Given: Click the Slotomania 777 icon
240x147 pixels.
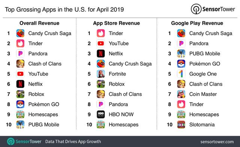Looking at the screenshot, I should (x=181, y=125).
